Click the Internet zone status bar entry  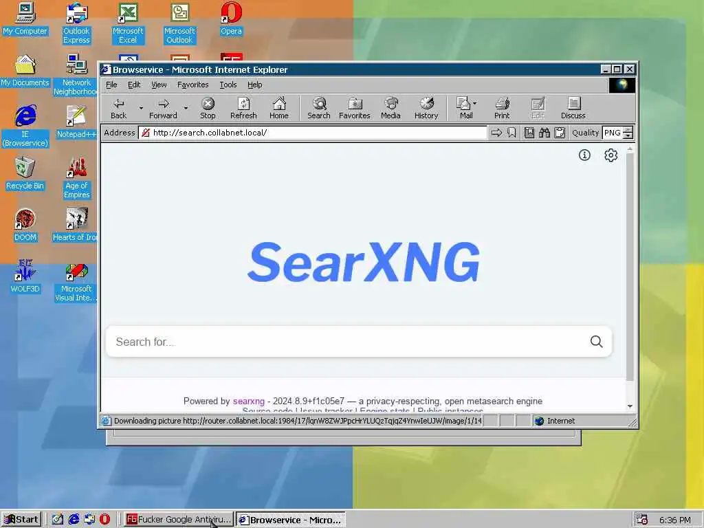(554, 421)
